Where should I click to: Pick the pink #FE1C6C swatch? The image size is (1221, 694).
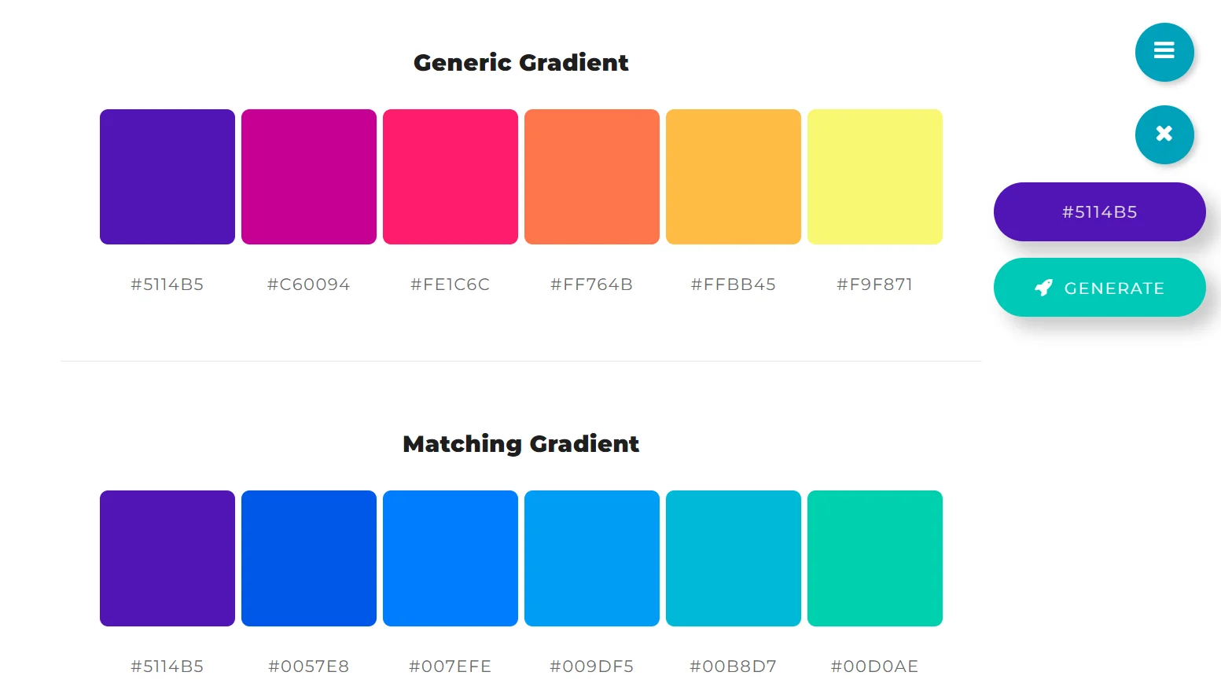[451, 177]
